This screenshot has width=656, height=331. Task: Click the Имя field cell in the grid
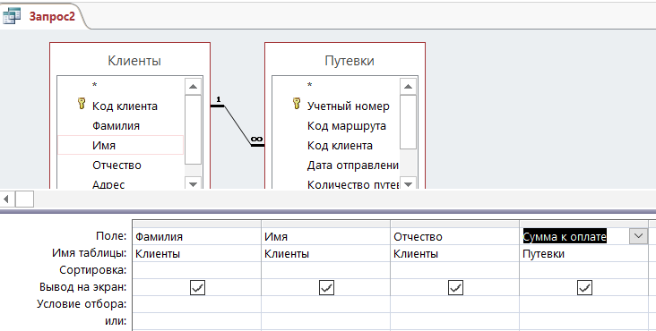coord(325,237)
